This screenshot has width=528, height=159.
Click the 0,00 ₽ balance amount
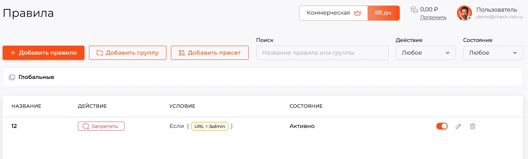(429, 9)
